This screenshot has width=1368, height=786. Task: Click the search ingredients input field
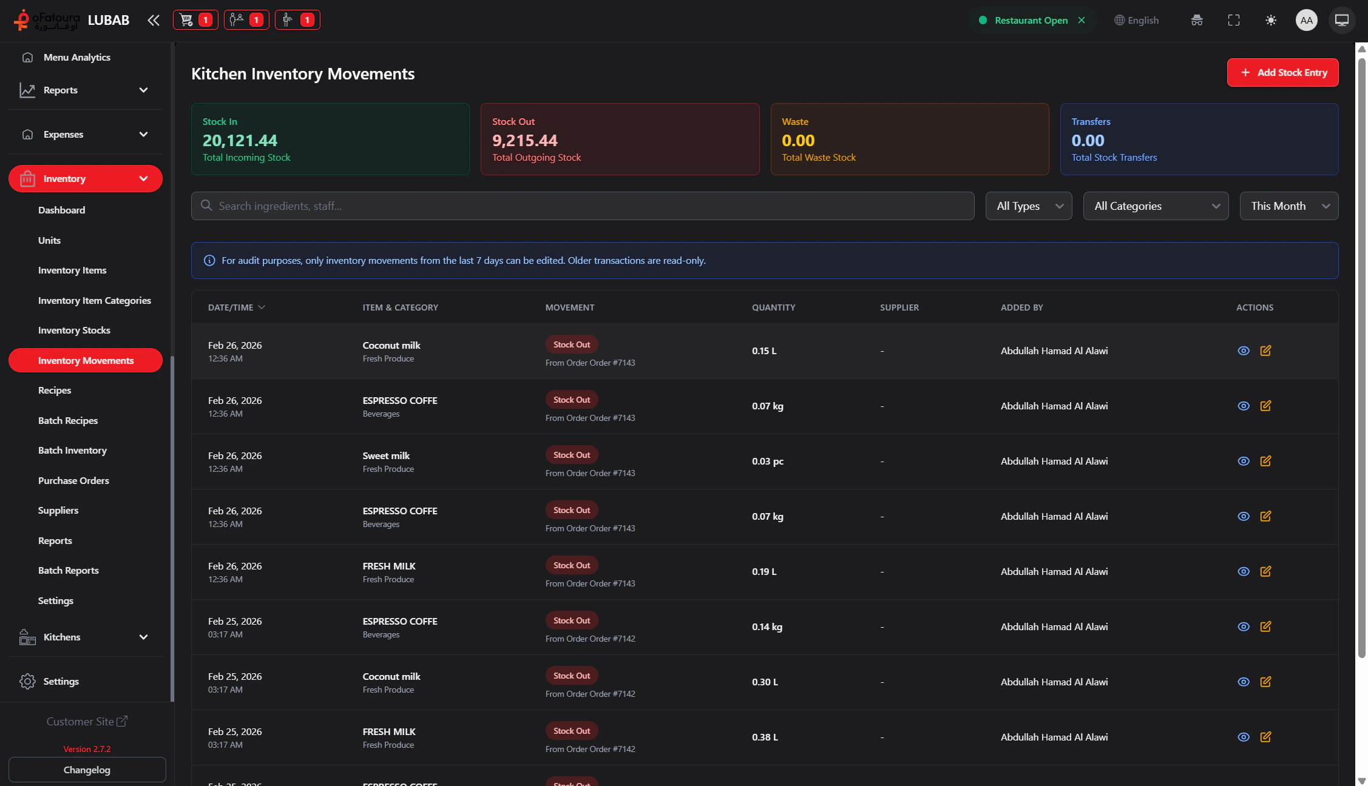coord(582,206)
